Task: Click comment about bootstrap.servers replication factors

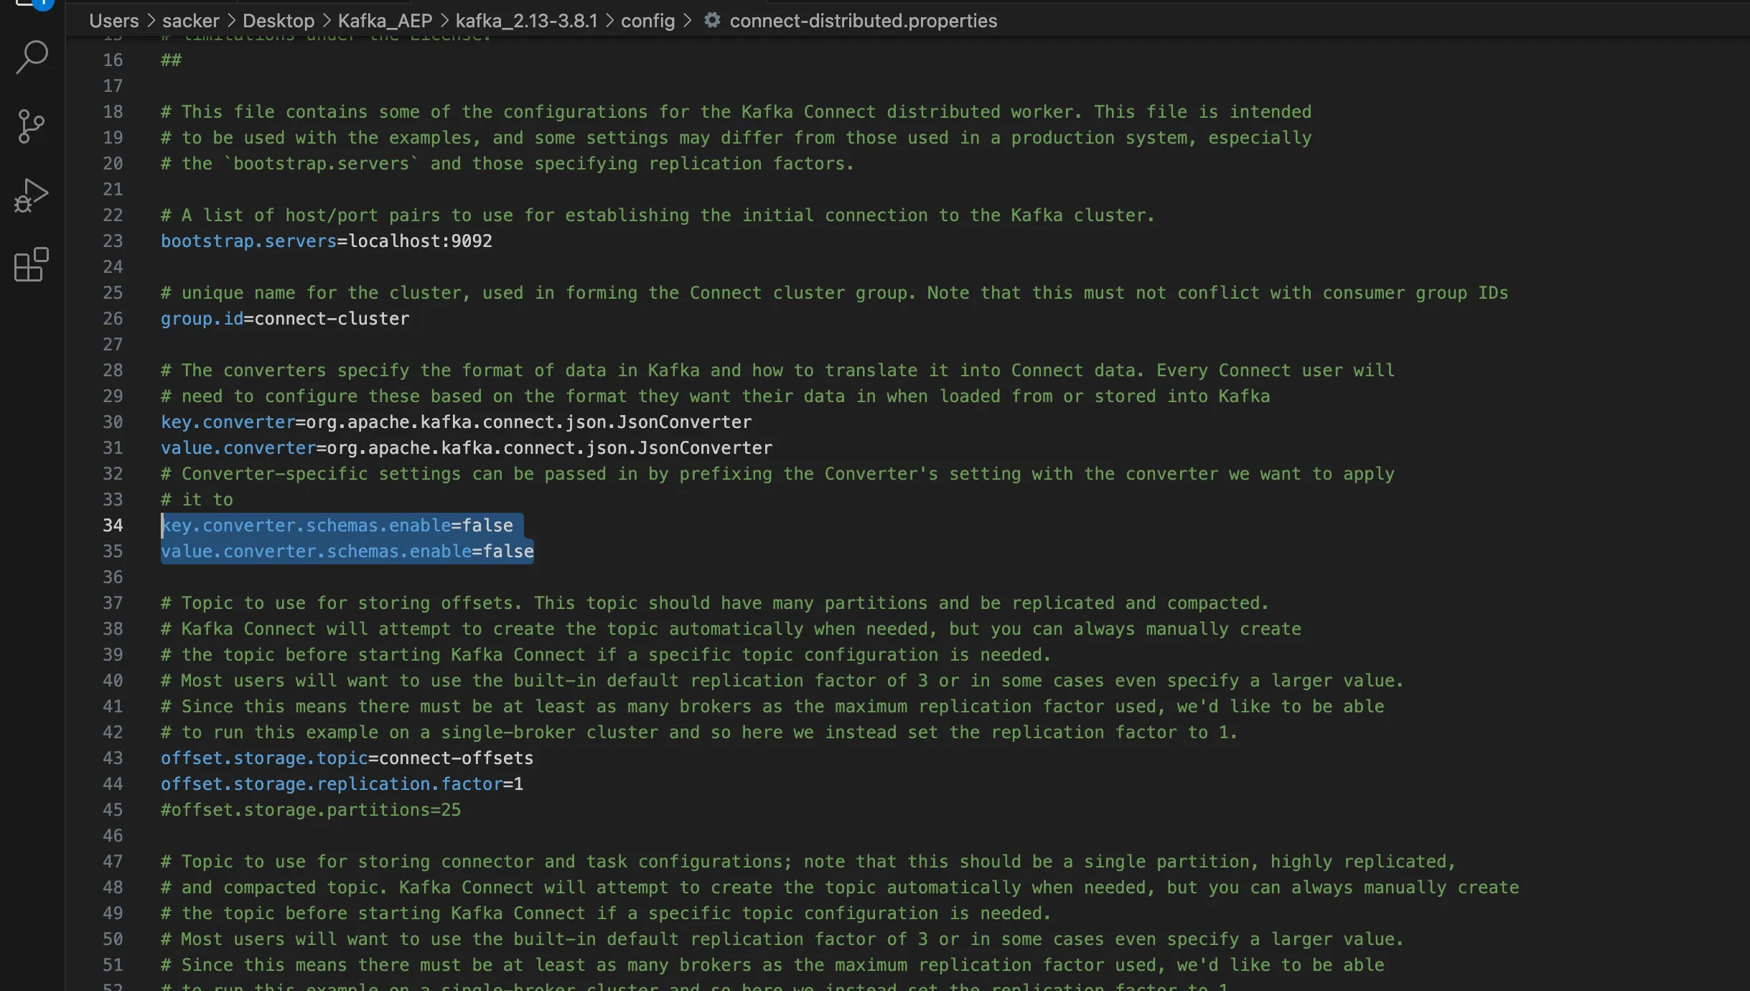Action: (507, 164)
